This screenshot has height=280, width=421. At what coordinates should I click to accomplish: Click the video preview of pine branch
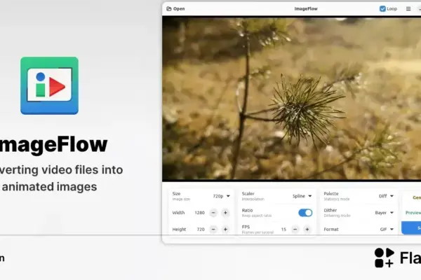click(x=292, y=98)
